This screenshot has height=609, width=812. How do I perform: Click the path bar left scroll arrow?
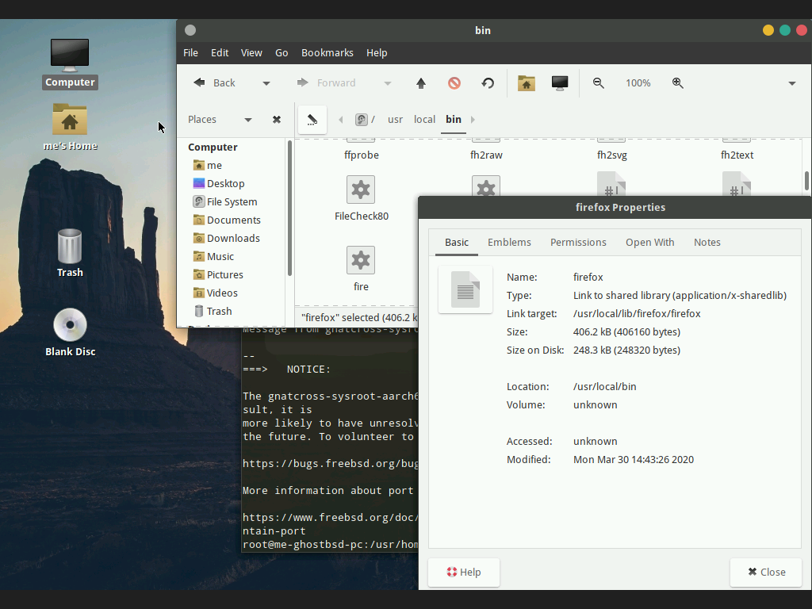coord(340,120)
